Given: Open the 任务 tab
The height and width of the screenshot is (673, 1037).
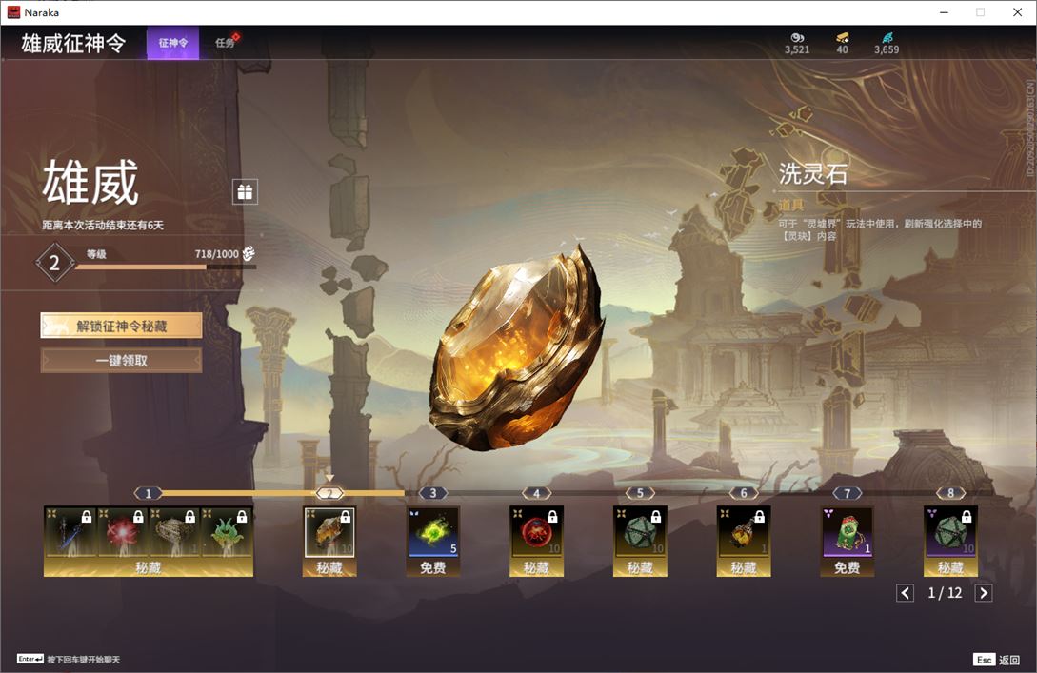Looking at the screenshot, I should (227, 43).
